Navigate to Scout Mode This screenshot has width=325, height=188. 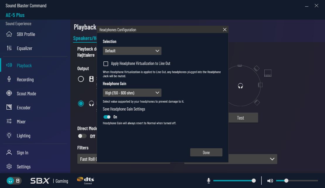click(26, 94)
